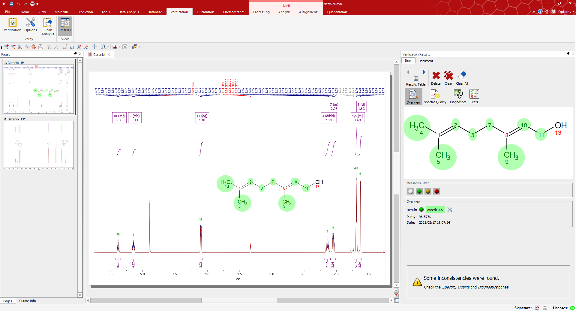Screen dimensions: 576x311
Task: Toggle the red messages filter
Action: click(x=437, y=191)
